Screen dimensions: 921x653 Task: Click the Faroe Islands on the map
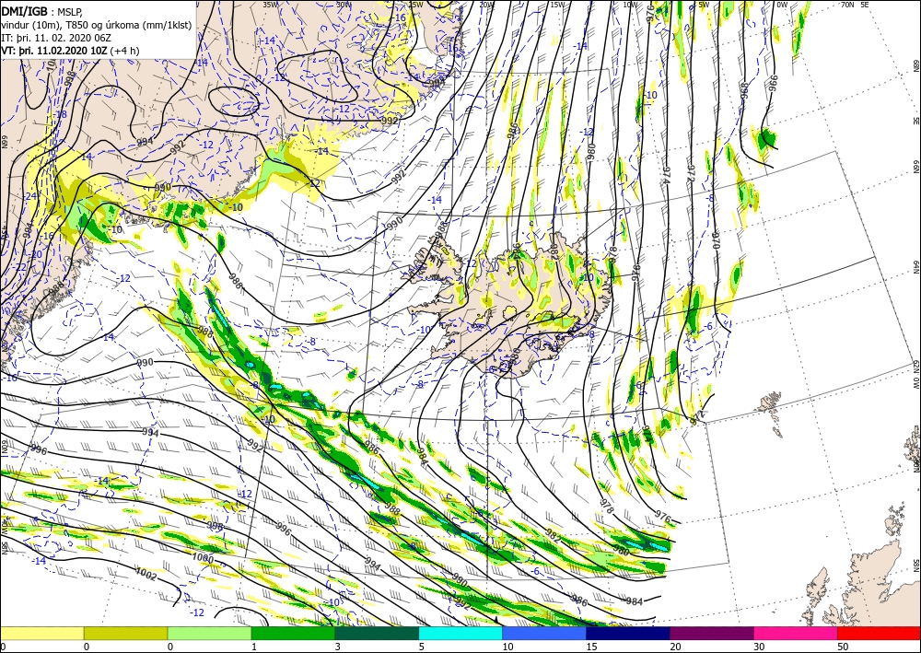(x=771, y=413)
